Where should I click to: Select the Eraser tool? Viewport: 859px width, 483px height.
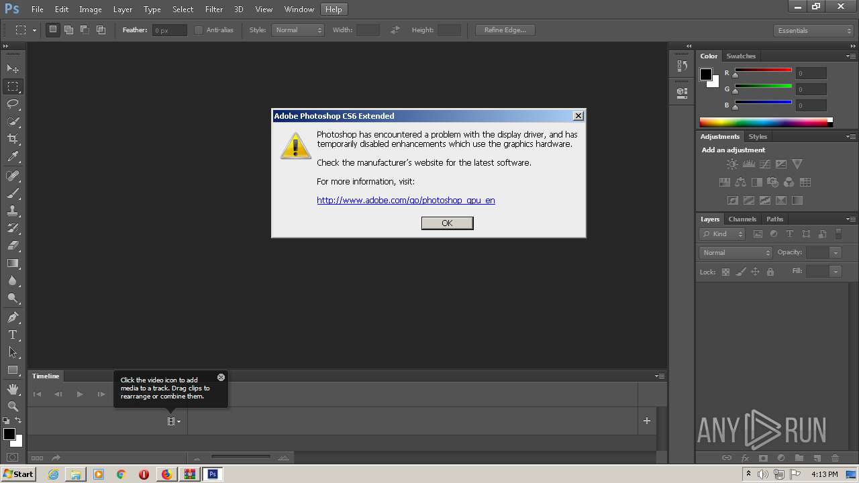[x=13, y=246]
